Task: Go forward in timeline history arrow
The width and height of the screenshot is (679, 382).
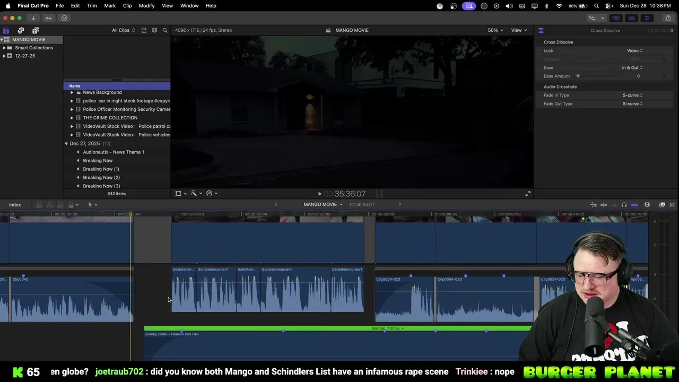Action: [x=400, y=205]
